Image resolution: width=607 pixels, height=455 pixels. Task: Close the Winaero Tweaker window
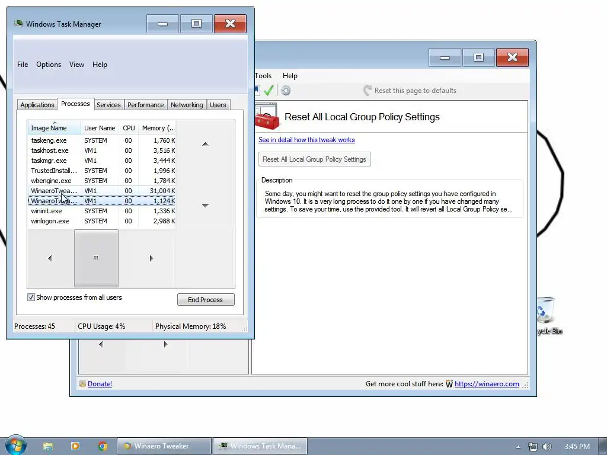pos(512,57)
